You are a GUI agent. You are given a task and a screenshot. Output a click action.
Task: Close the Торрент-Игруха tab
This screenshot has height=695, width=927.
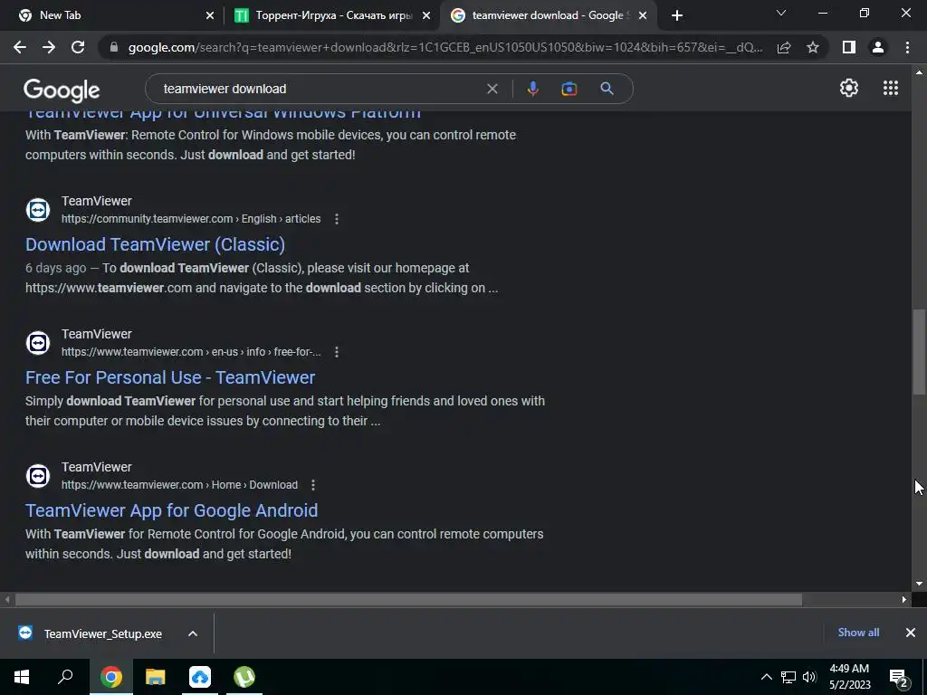point(426,15)
